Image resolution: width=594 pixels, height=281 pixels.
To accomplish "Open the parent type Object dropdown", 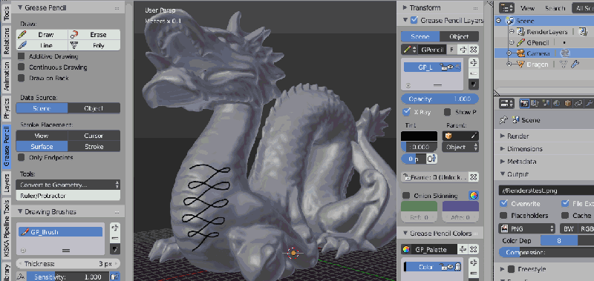I will 460,147.
